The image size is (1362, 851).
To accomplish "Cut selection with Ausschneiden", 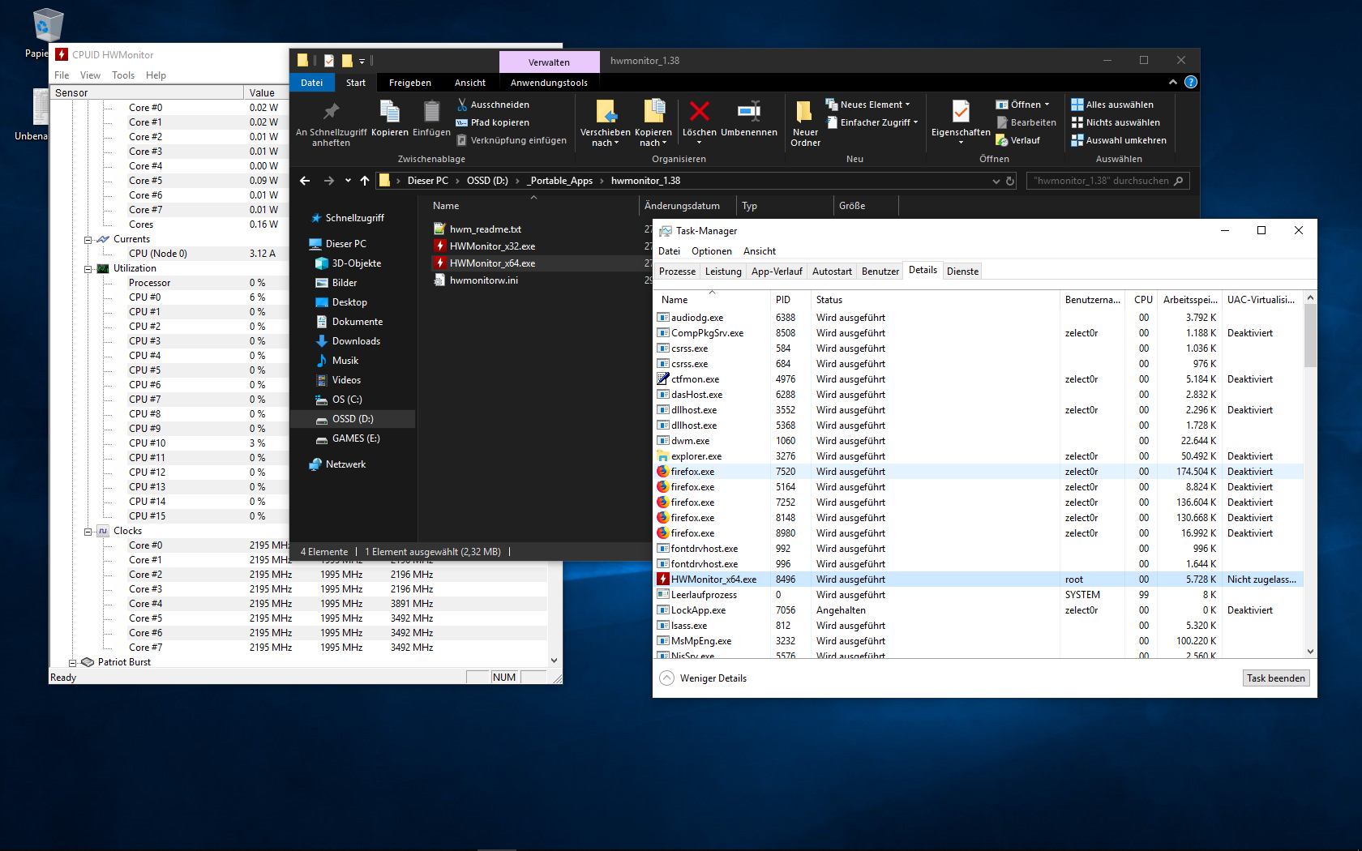I will [x=493, y=105].
